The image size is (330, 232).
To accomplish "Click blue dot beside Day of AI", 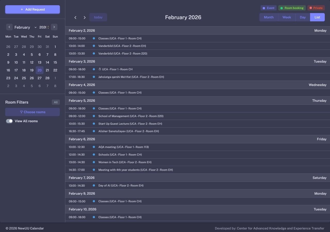I will click(94, 186).
